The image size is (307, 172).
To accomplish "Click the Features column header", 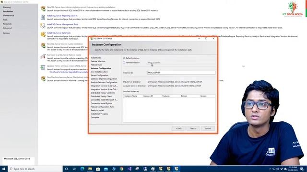I will 166,96.
